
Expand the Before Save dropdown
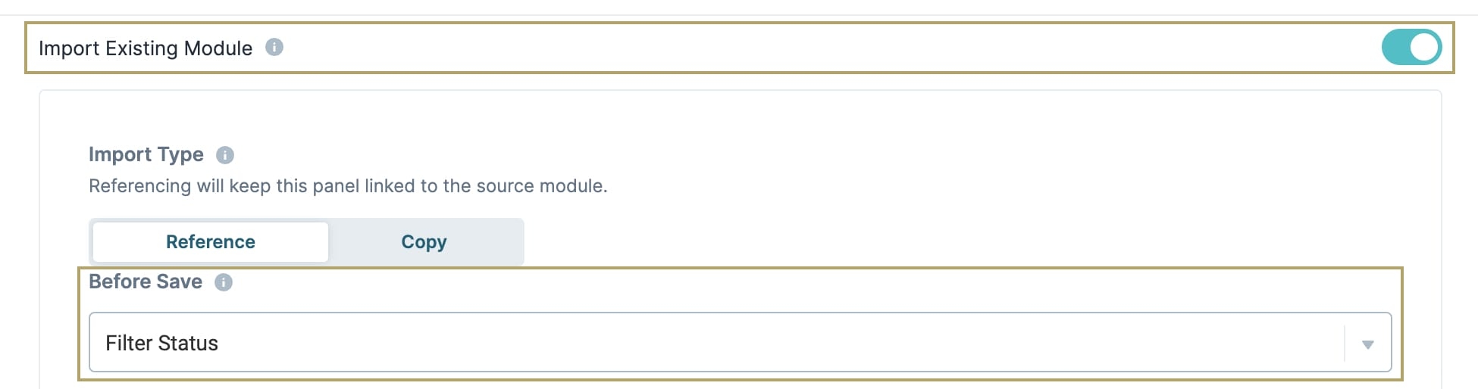pyautogui.click(x=741, y=342)
